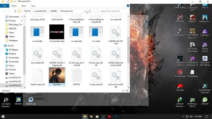
Task: Open the Action Center notifications icon
Action: pos(206,117)
